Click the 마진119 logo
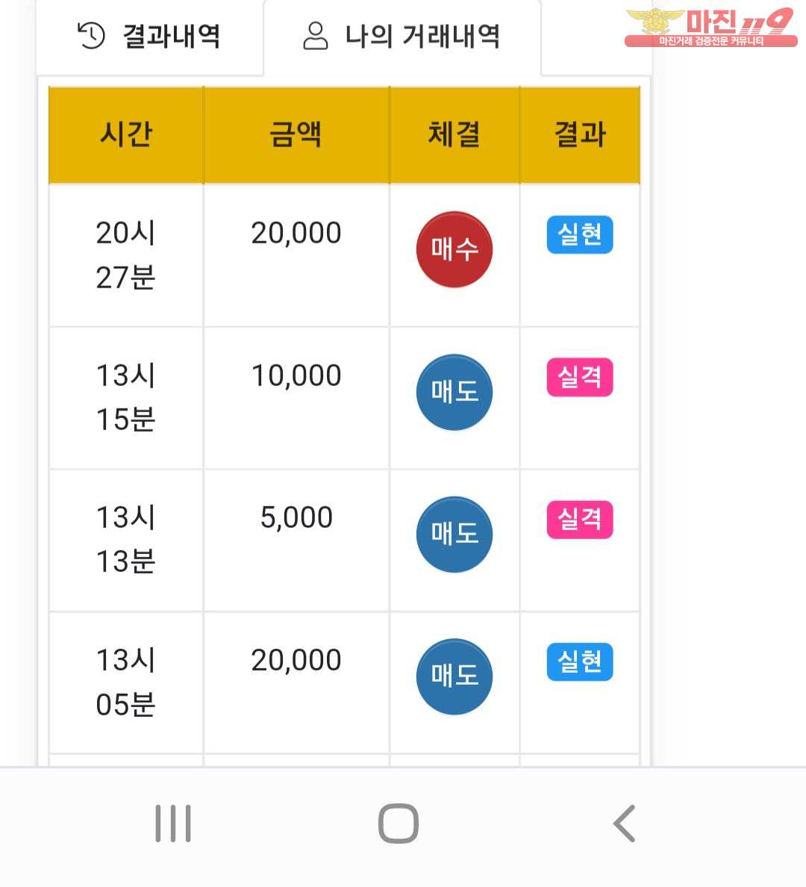 click(710, 27)
